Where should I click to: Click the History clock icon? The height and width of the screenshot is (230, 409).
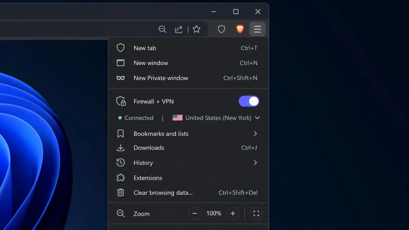point(121,163)
